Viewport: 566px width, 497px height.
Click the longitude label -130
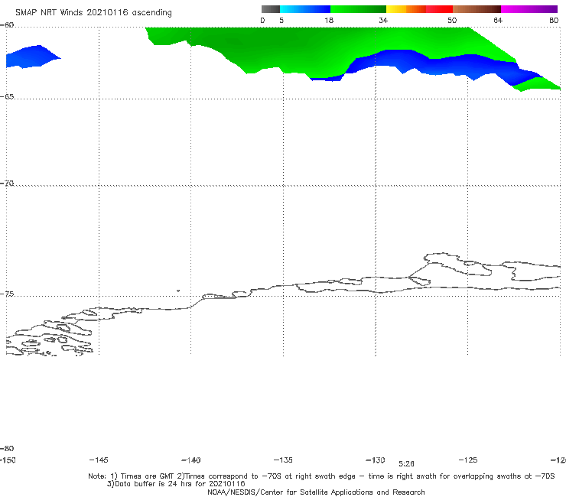[376, 460]
